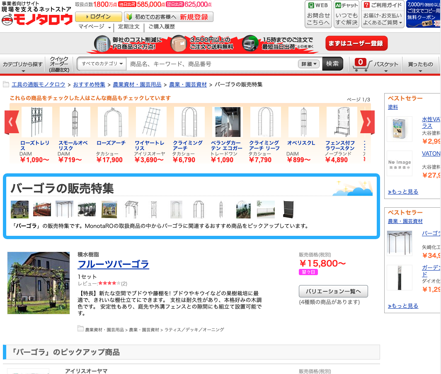Click the MonotaRO logo
Screen dimensions: 441x374
click(x=36, y=20)
